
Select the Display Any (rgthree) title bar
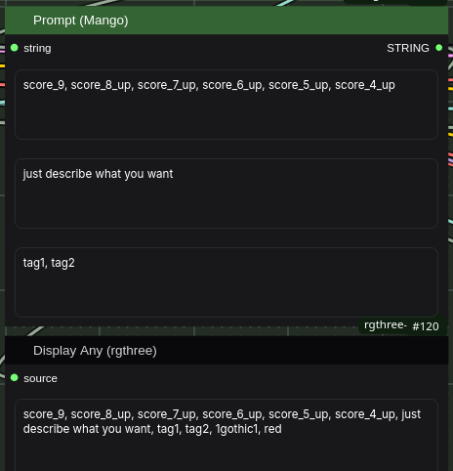click(x=226, y=351)
